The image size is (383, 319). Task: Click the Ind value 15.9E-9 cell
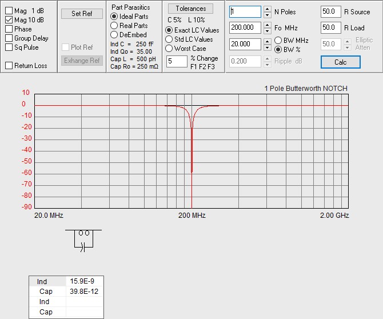pyautogui.click(x=85, y=281)
